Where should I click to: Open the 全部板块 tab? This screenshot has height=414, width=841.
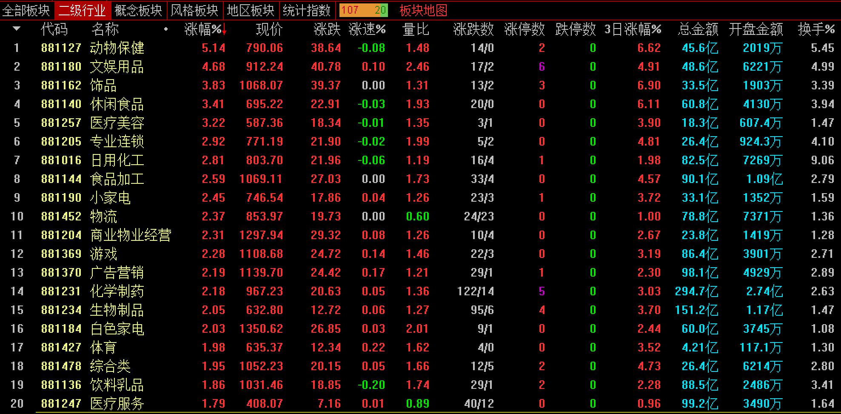coord(26,10)
